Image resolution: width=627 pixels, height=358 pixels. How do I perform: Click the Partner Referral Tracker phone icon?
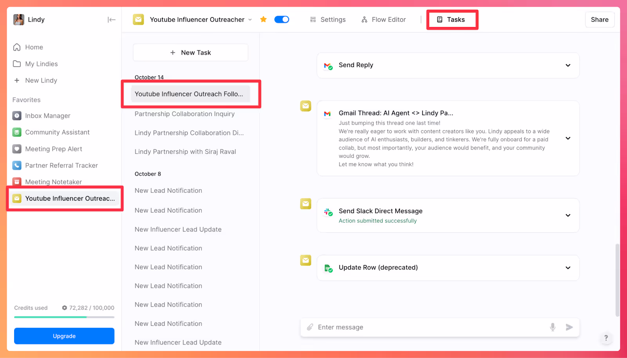(x=17, y=165)
